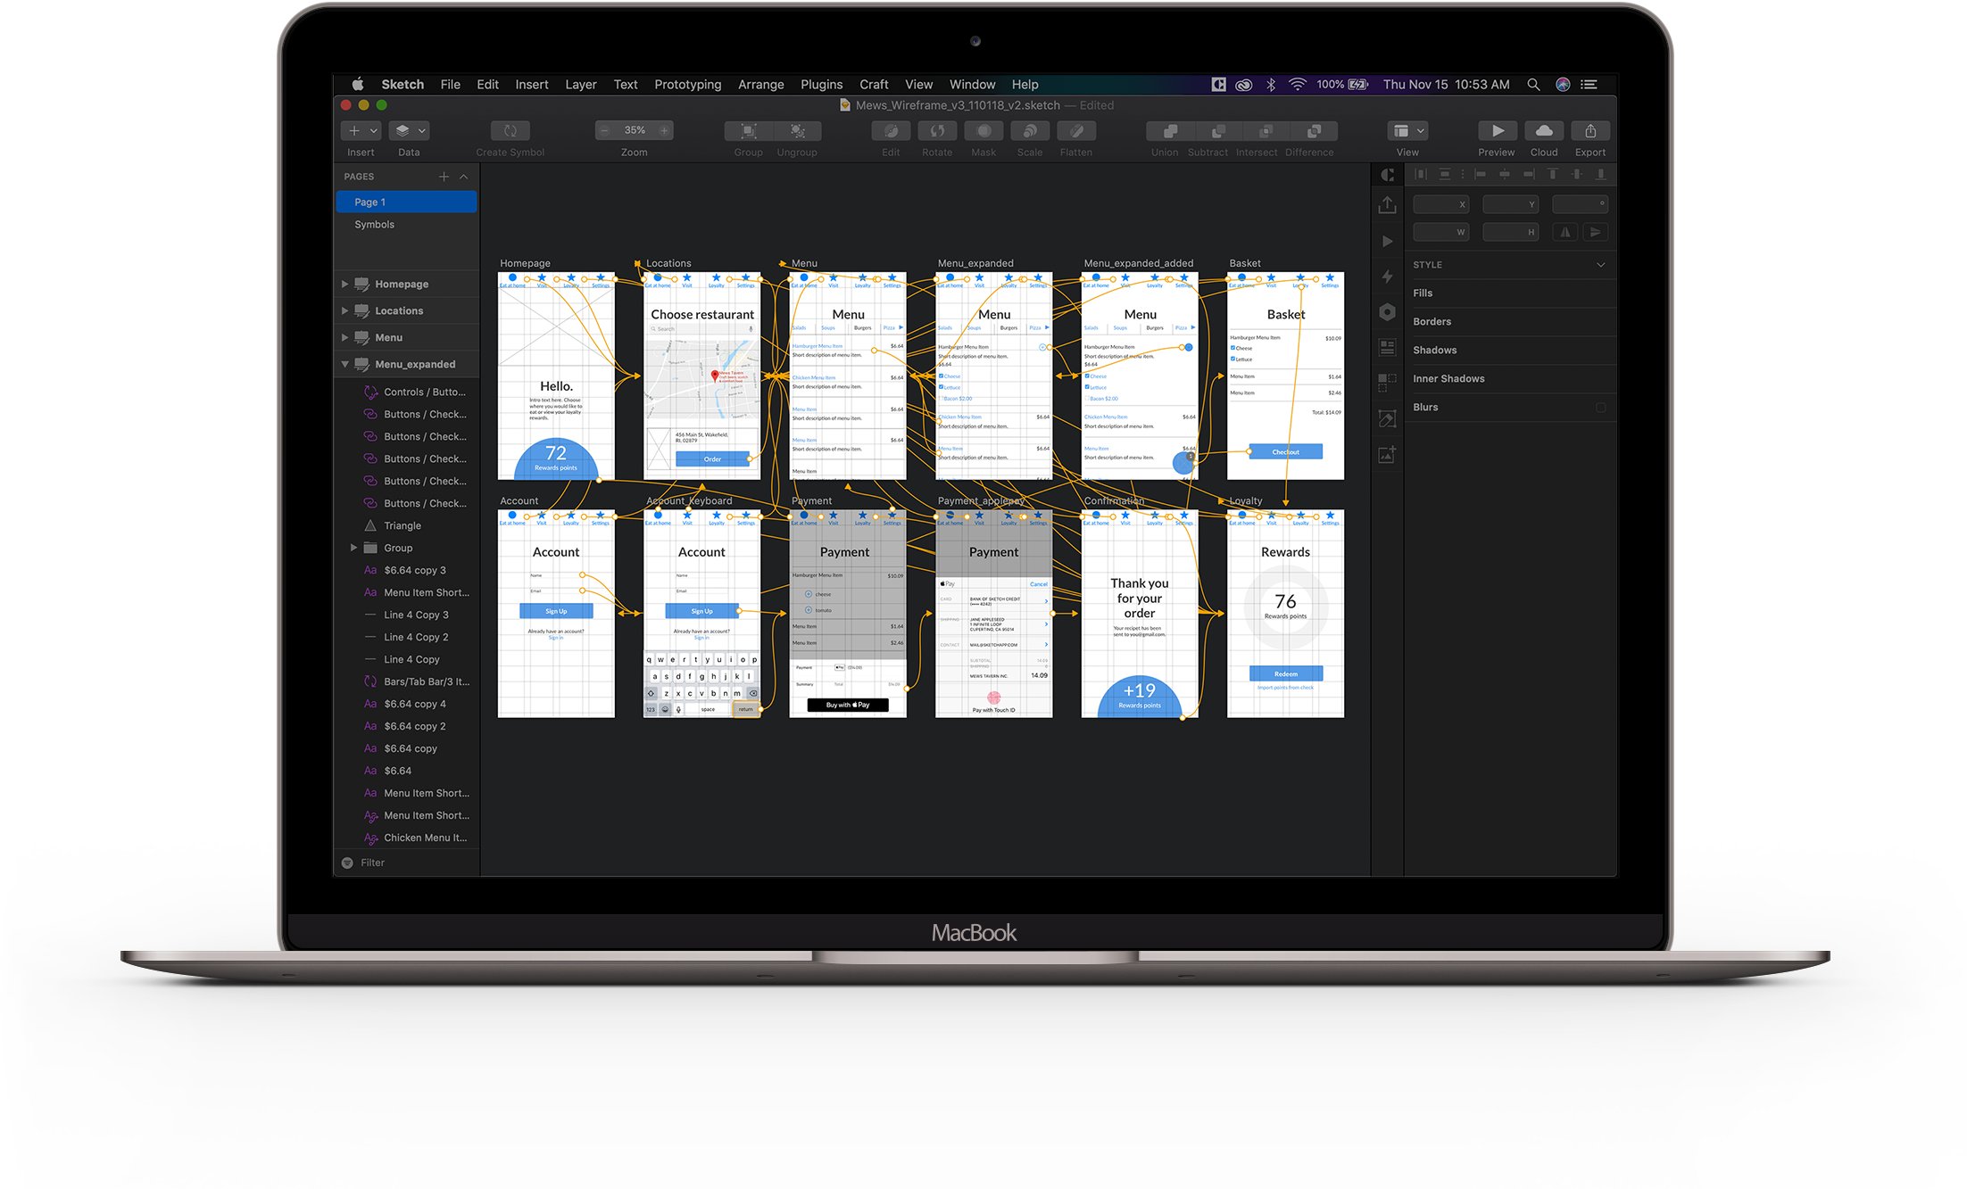Click the Buy with Apple Pay button

[847, 705]
